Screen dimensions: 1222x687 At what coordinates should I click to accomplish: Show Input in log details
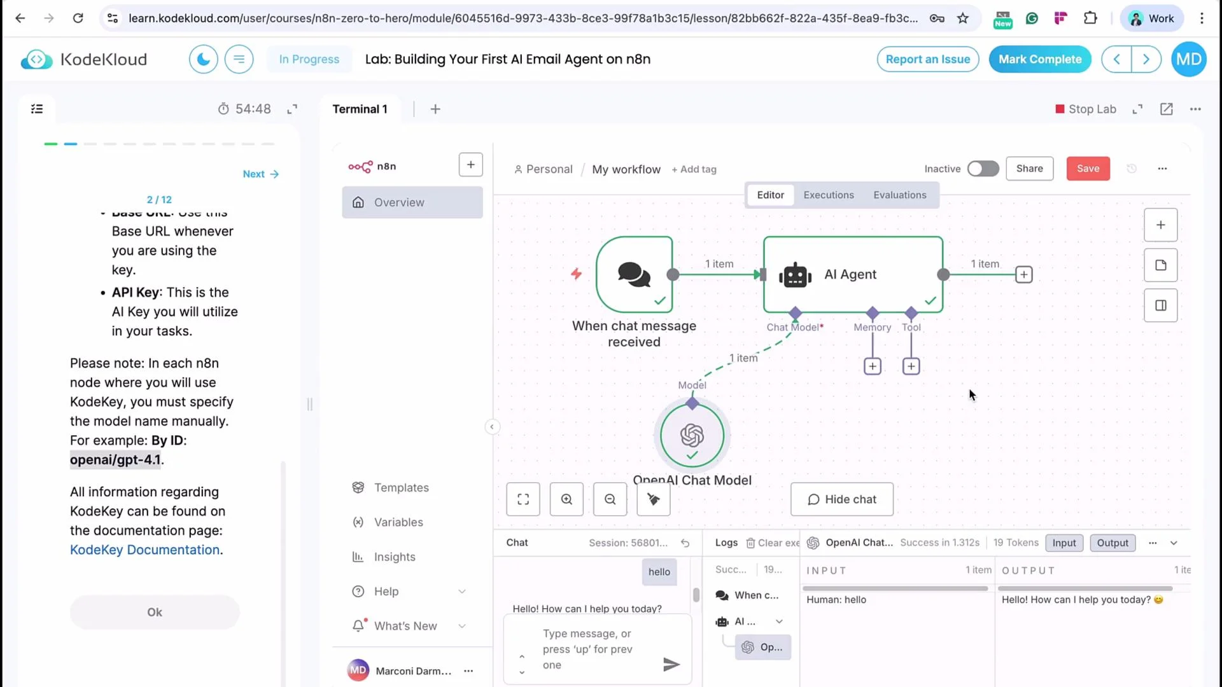click(1064, 543)
